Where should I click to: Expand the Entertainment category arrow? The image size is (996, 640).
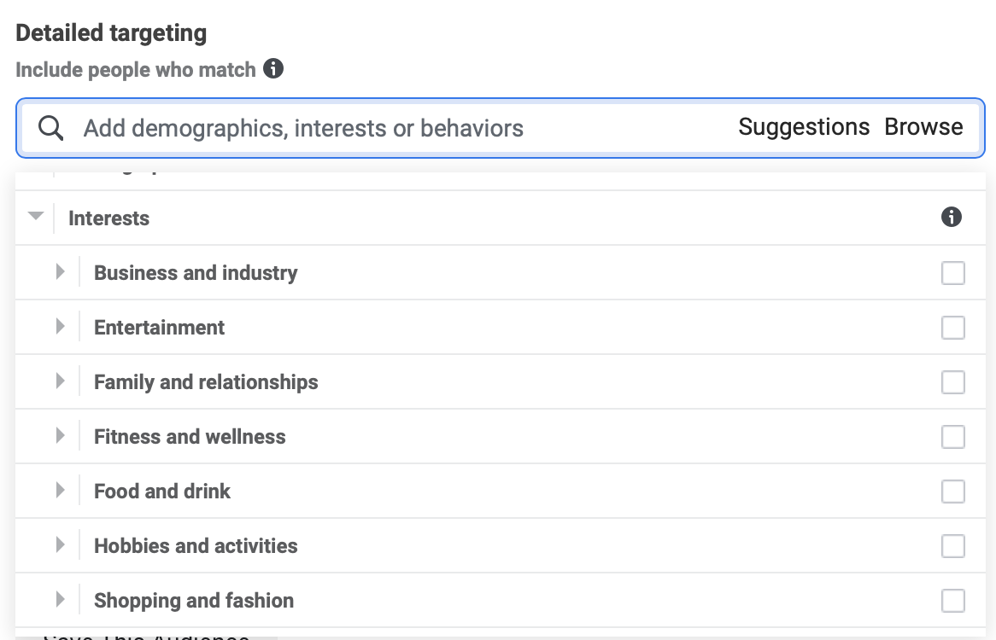[x=60, y=327]
